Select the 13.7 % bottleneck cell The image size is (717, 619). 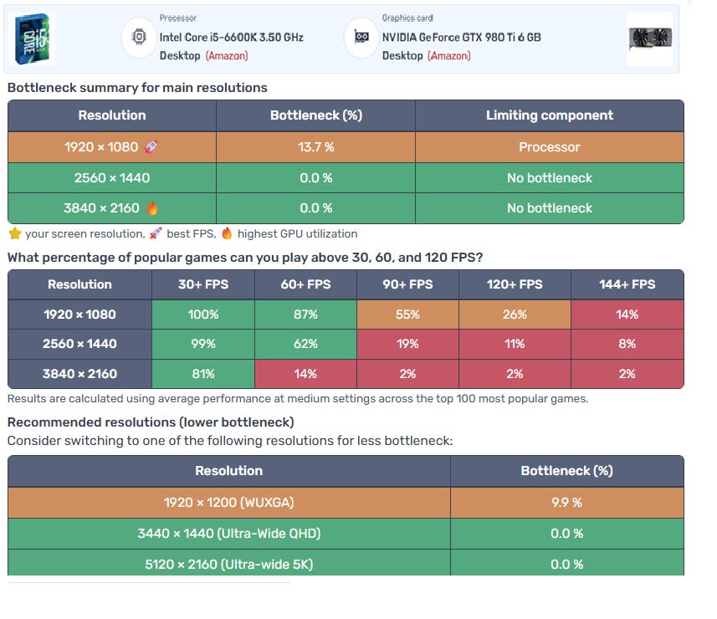pos(315,147)
